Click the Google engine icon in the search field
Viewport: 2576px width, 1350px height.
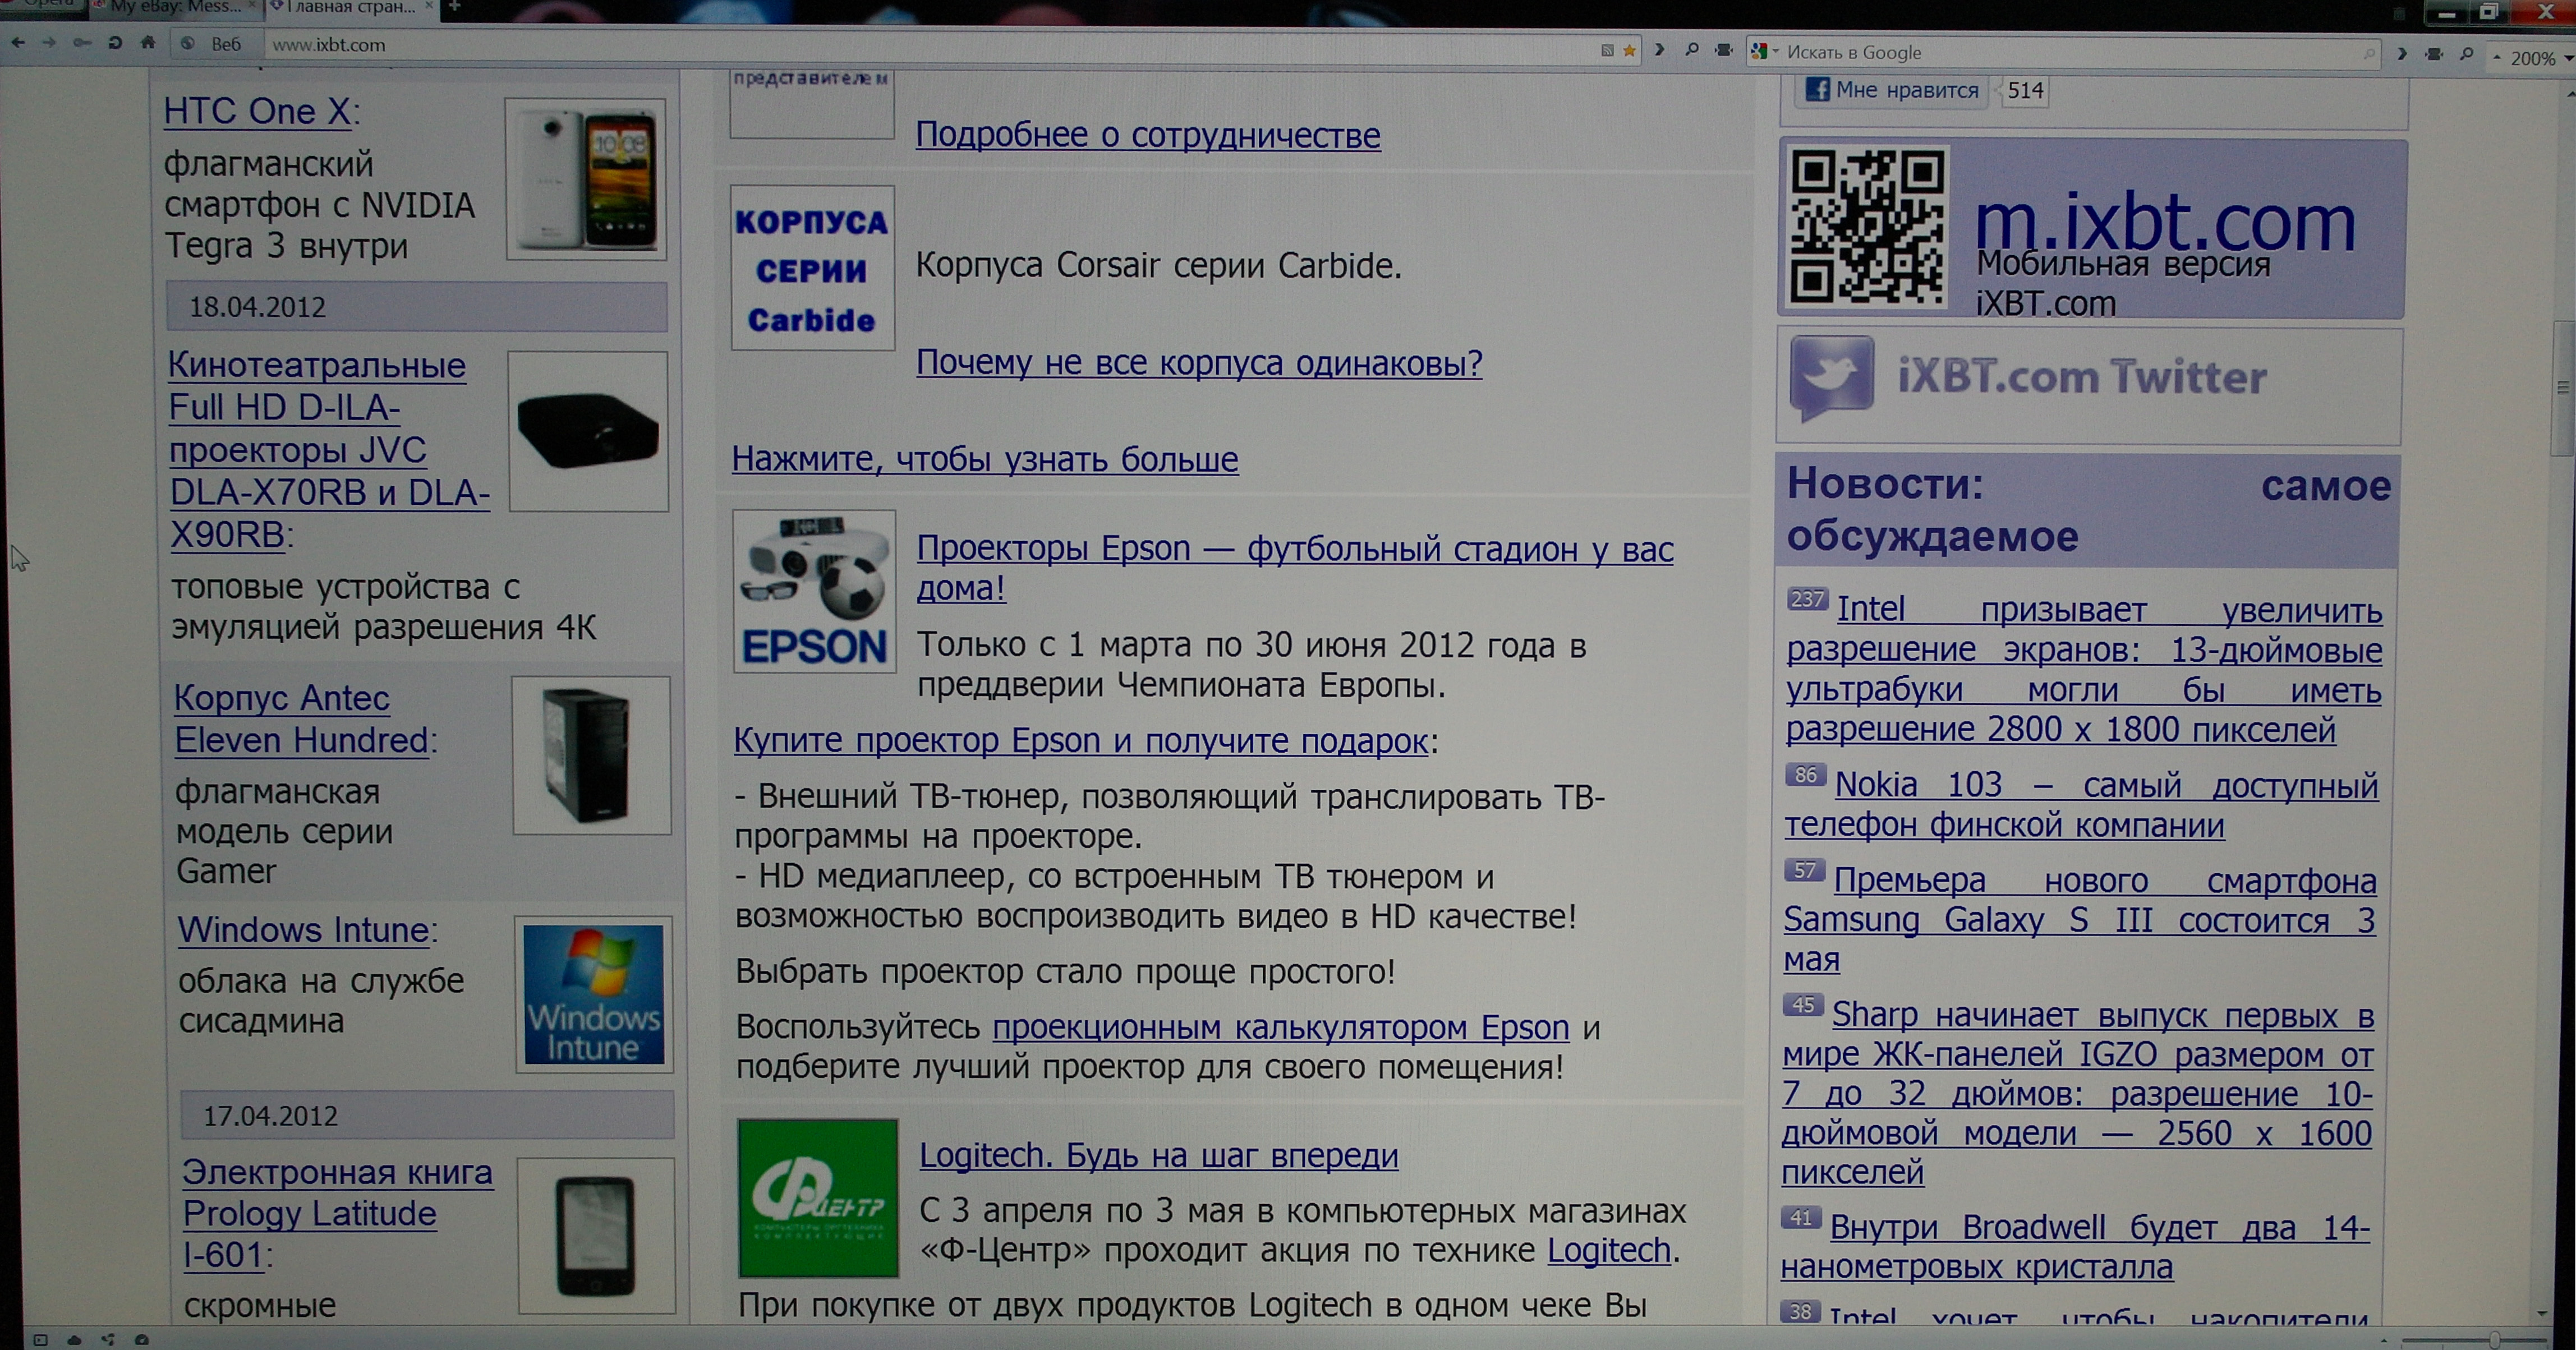[x=1760, y=51]
